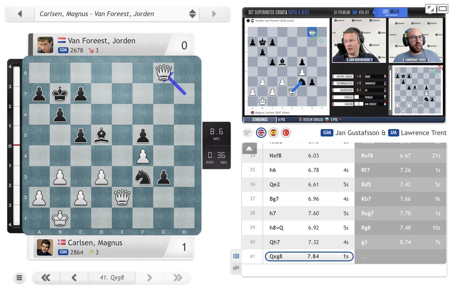Image resolution: width=453 pixels, height=289 pixels.
Task: Select move 36. Qe2
Action: coord(308,184)
